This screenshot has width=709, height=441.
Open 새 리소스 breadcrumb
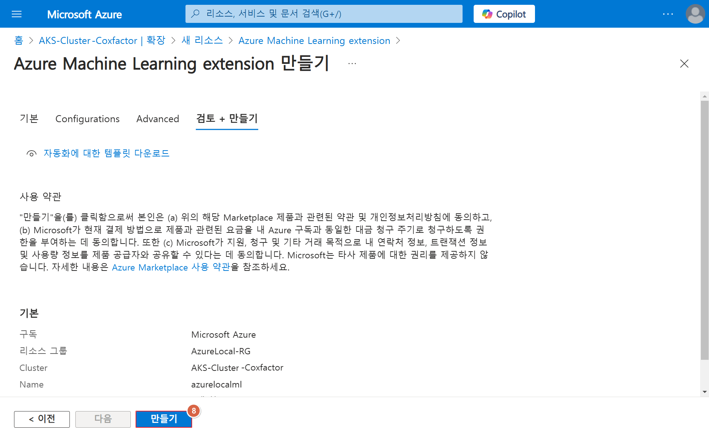[202, 40]
